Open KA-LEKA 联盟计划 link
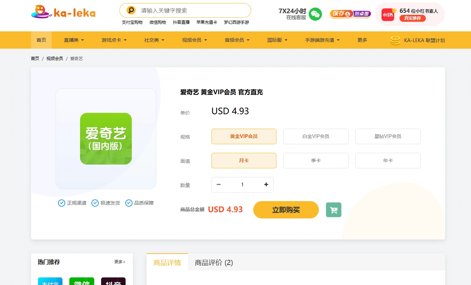Viewport: 471px width, 285px height. [424, 40]
